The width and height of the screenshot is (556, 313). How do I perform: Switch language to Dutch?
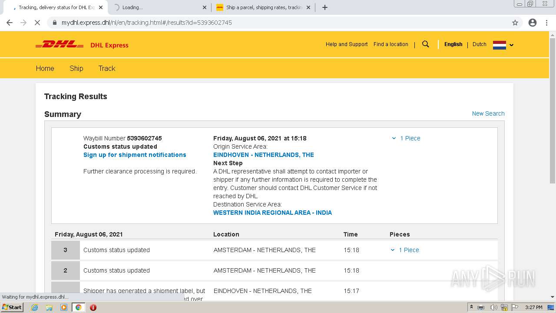click(x=480, y=44)
